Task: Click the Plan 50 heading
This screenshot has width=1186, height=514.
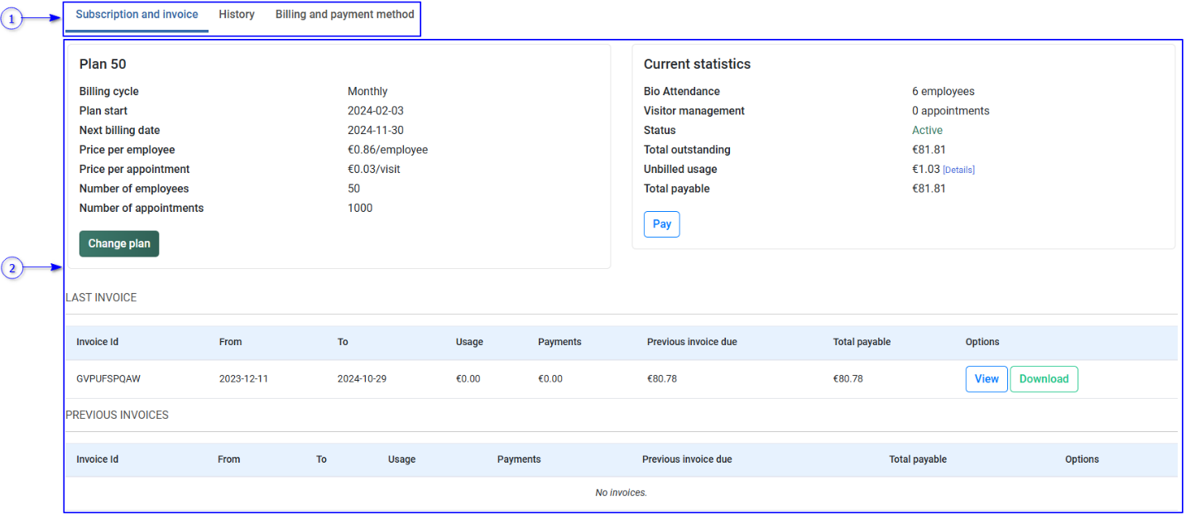Action: [103, 65]
